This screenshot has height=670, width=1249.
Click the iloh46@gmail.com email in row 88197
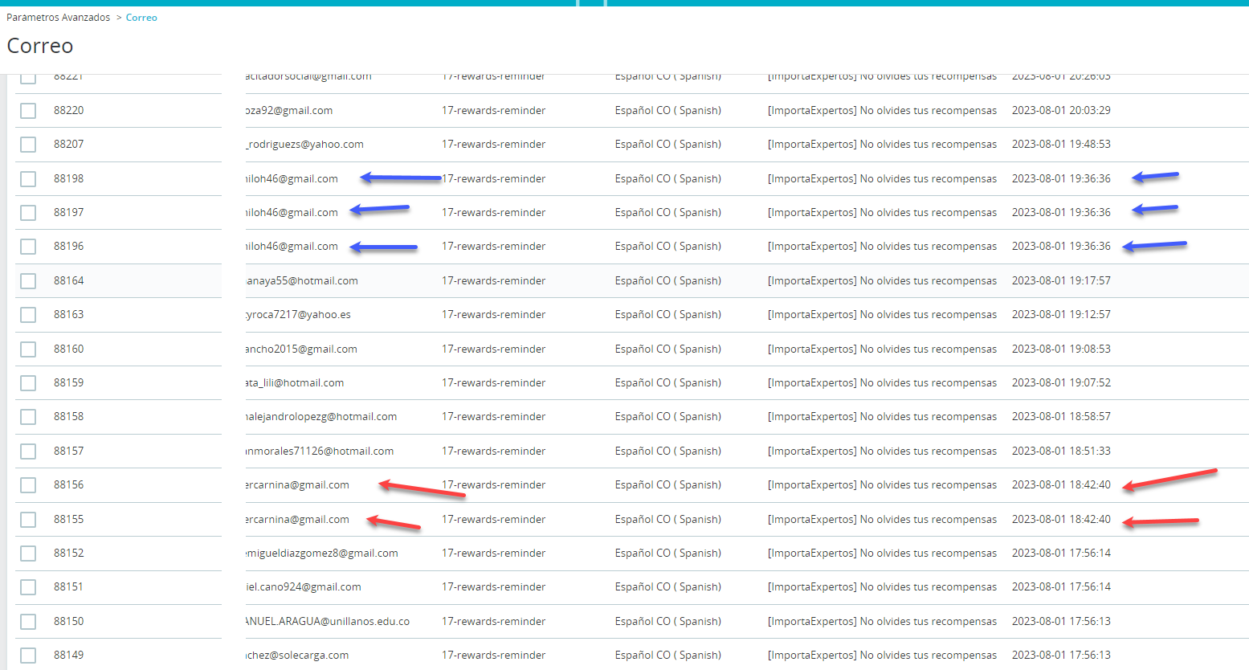click(292, 212)
